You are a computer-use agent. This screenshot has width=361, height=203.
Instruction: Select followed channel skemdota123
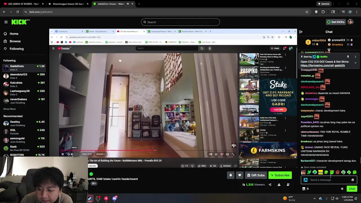(x=24, y=76)
